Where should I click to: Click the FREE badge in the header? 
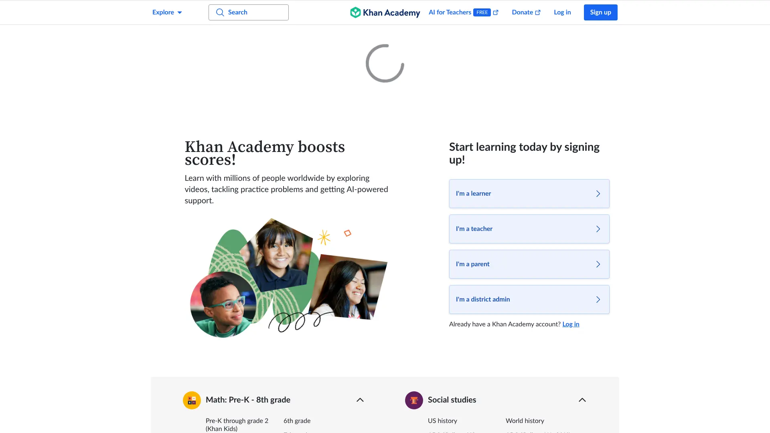pos(482,12)
